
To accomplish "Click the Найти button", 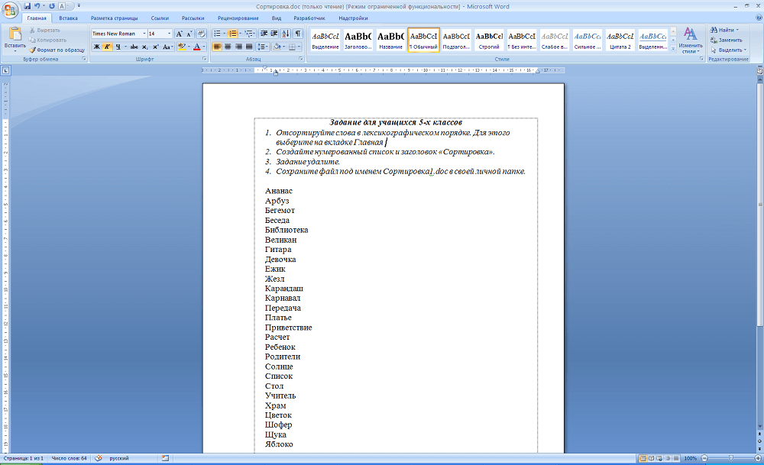I will coord(724,30).
